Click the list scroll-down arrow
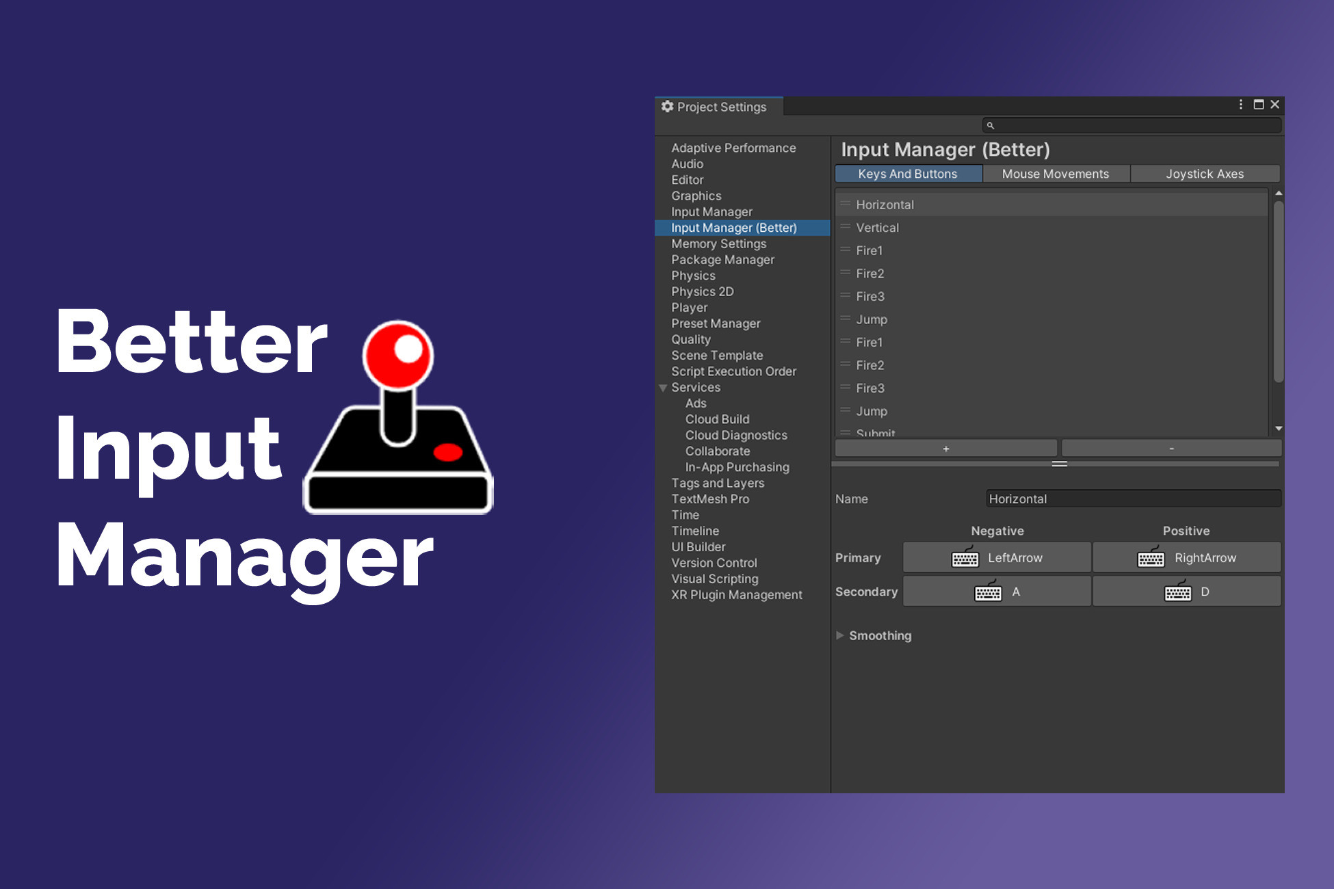The height and width of the screenshot is (889, 1334). 1278,429
